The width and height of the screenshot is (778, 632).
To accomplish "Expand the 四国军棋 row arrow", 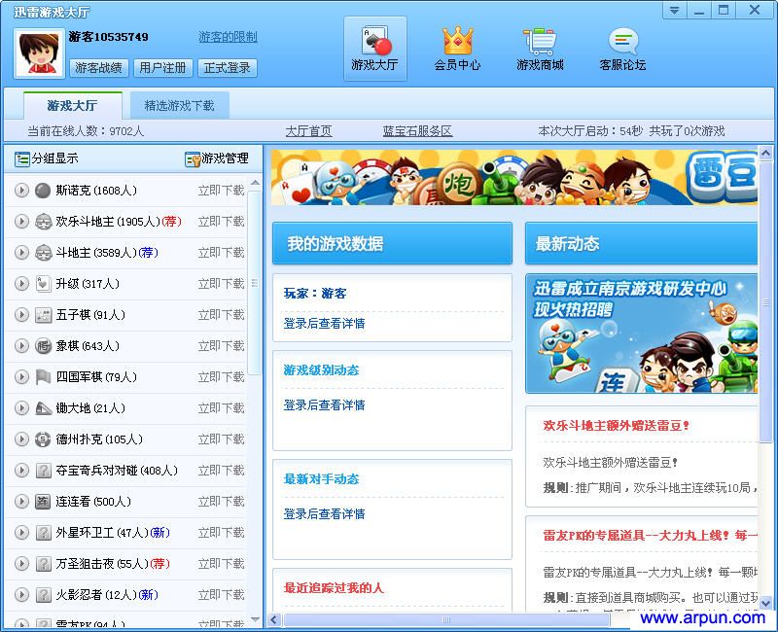I will point(21,377).
